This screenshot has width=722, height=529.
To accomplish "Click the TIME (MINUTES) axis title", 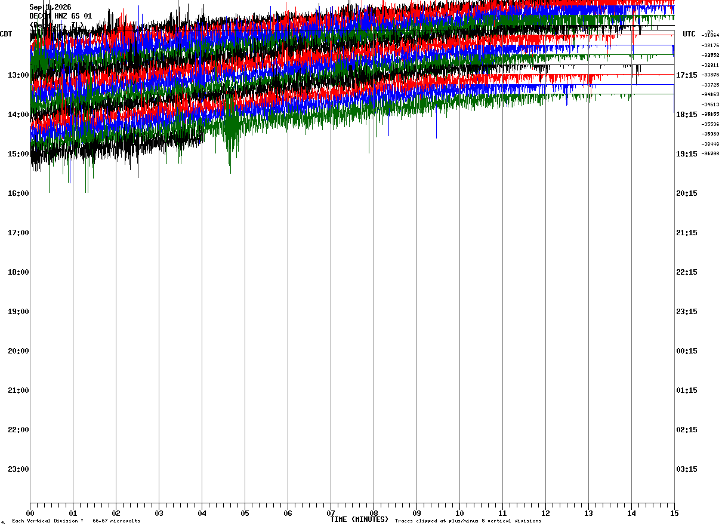I will tap(359, 519).
